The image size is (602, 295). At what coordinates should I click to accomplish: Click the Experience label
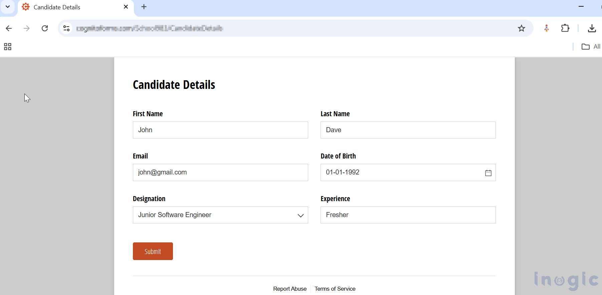coord(335,199)
